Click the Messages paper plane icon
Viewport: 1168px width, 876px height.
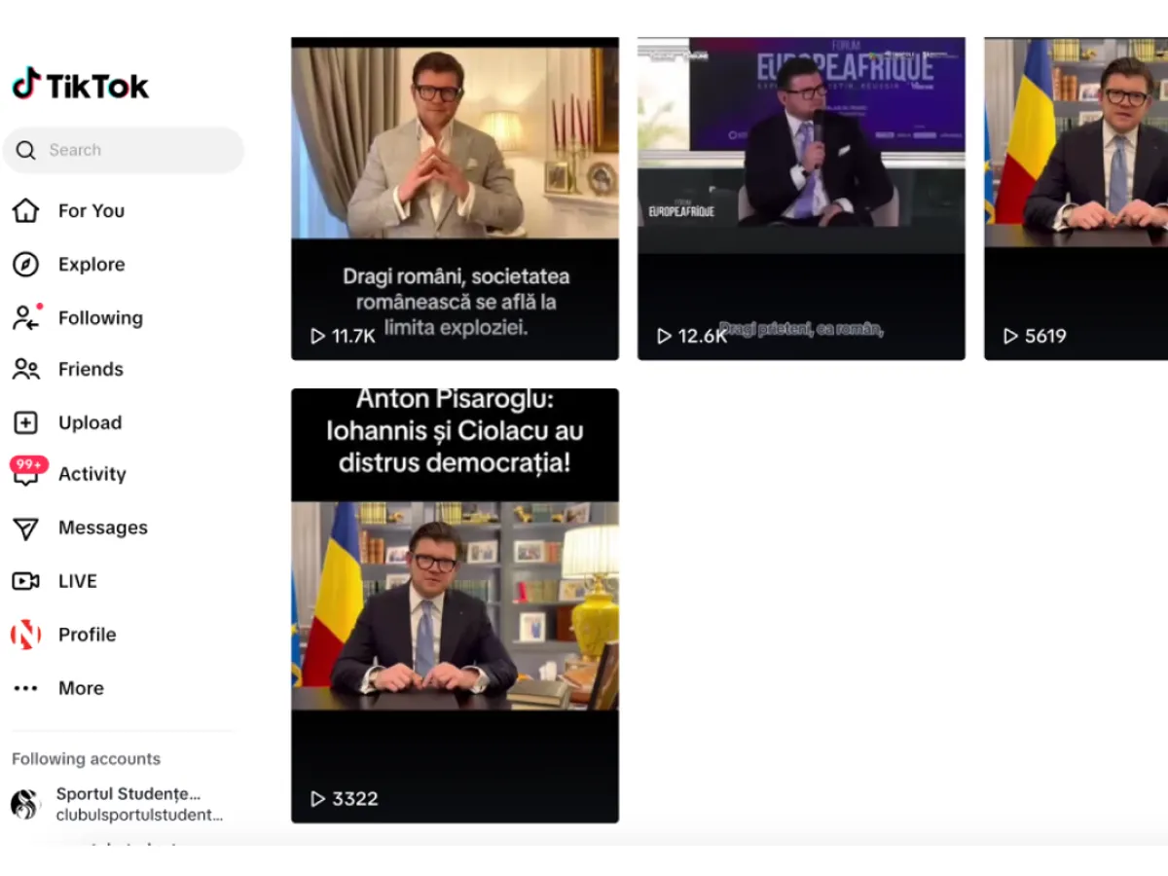pos(25,528)
